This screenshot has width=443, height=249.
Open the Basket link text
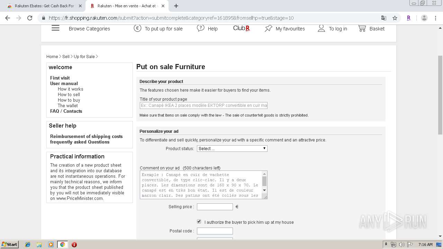pos(377,29)
